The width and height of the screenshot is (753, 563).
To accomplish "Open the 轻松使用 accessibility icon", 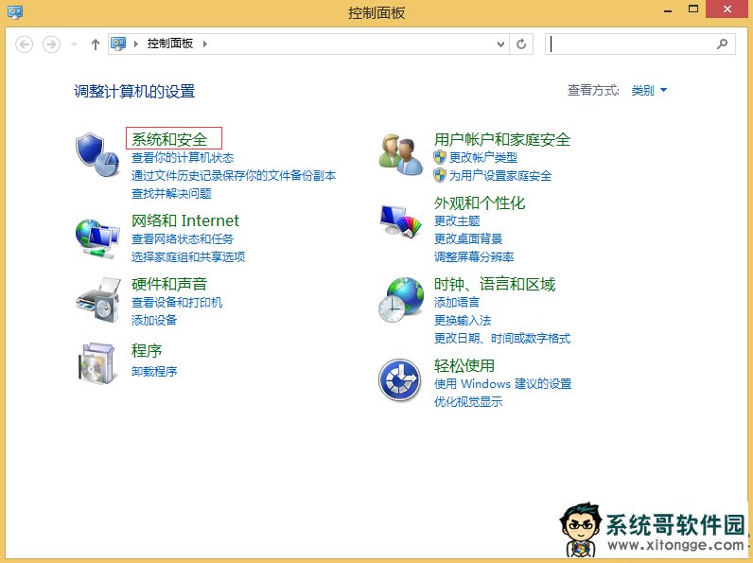I will tap(399, 380).
